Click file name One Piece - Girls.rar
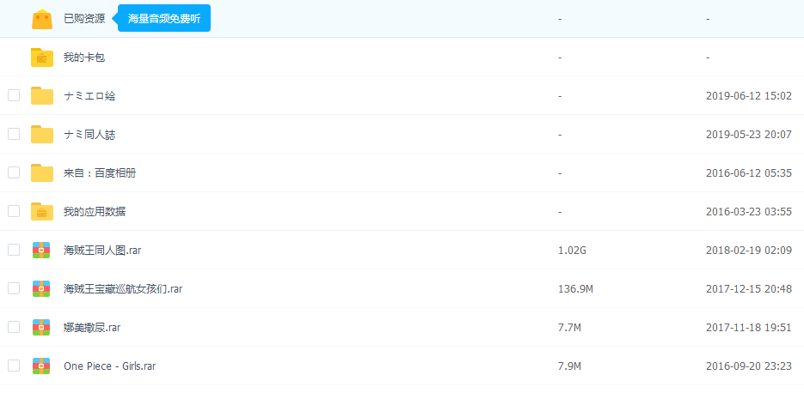Image resolution: width=804 pixels, height=393 pixels. tap(110, 366)
